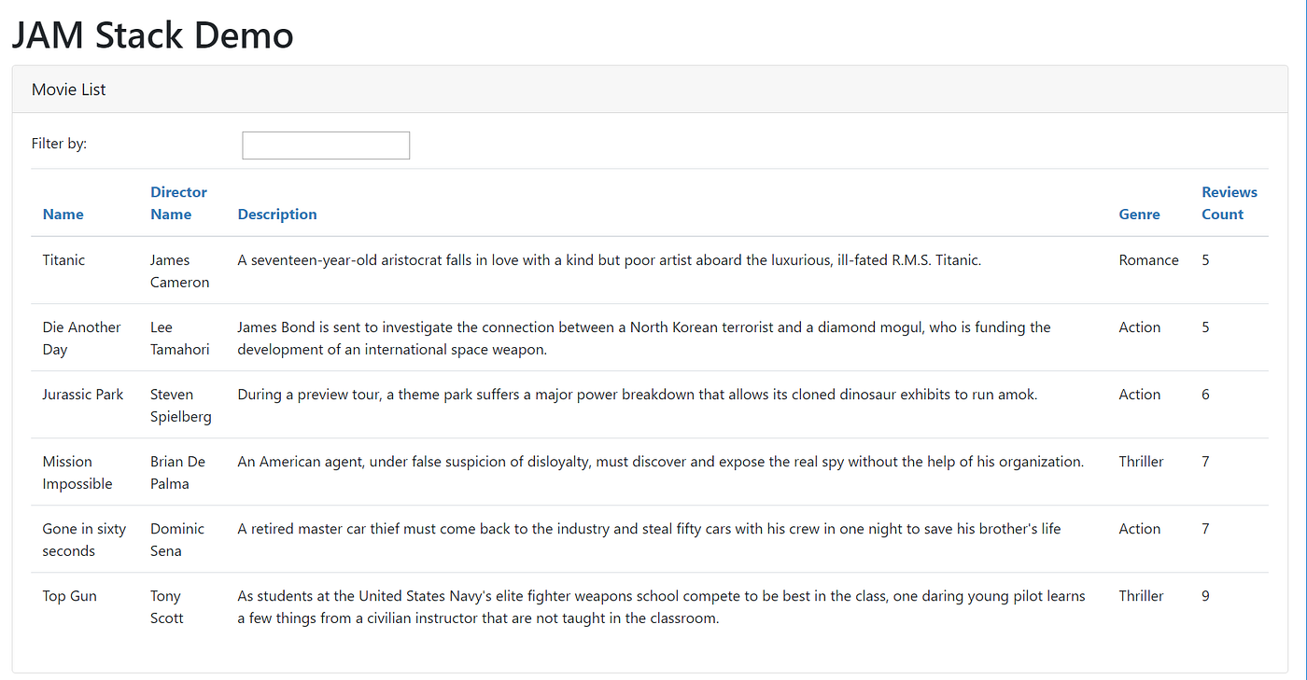The image size is (1307, 680).
Task: Click reviews count 9 in Top Gun row
Action: [1205, 596]
